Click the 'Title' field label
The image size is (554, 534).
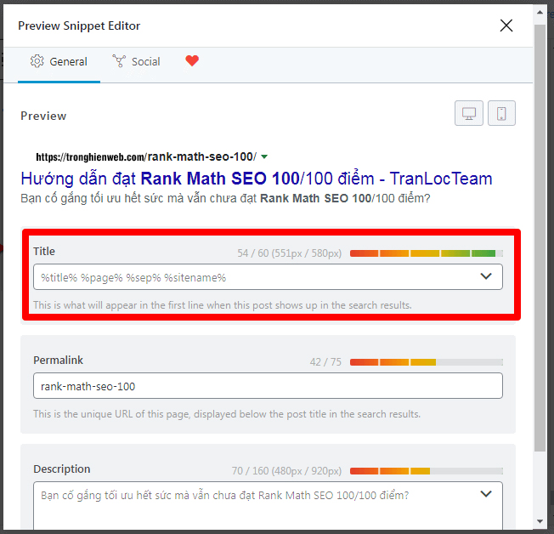tap(44, 252)
